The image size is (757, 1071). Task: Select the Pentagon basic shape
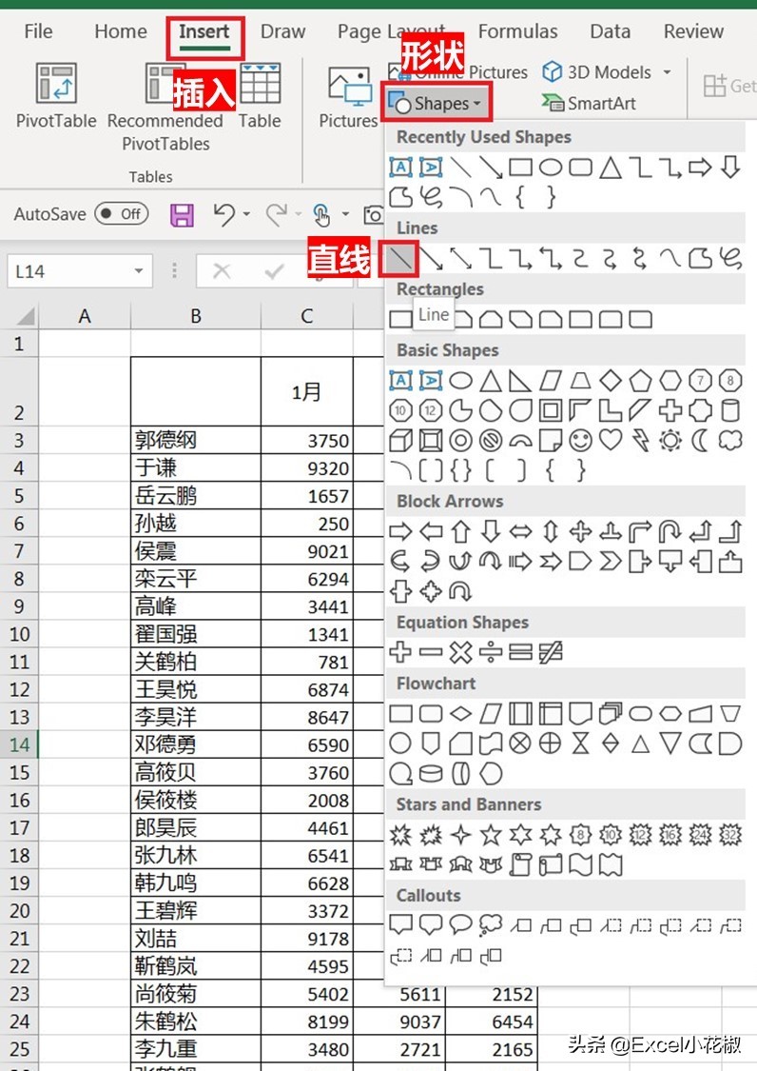[640, 381]
